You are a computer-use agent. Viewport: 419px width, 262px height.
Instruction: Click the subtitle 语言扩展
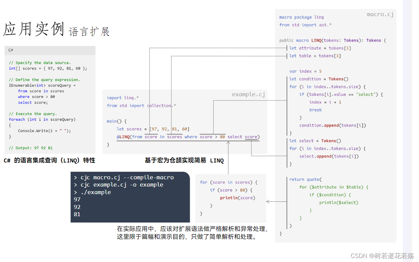(x=89, y=32)
